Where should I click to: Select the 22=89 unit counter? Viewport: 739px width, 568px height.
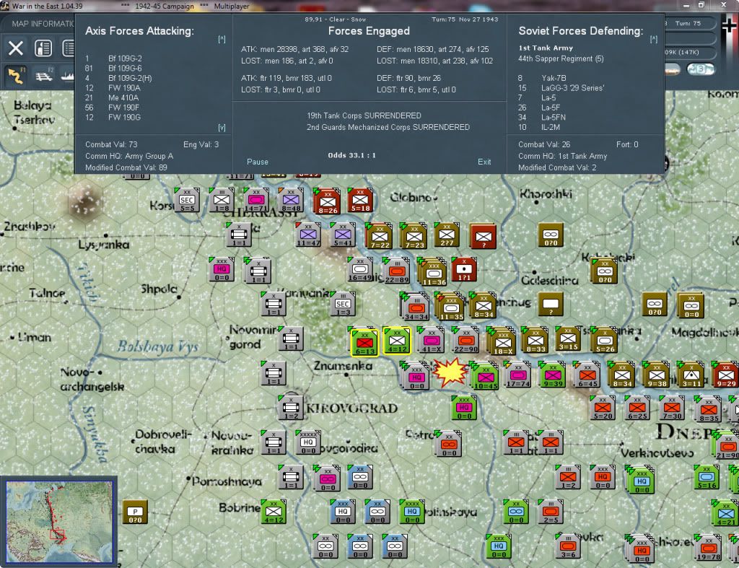(396, 271)
